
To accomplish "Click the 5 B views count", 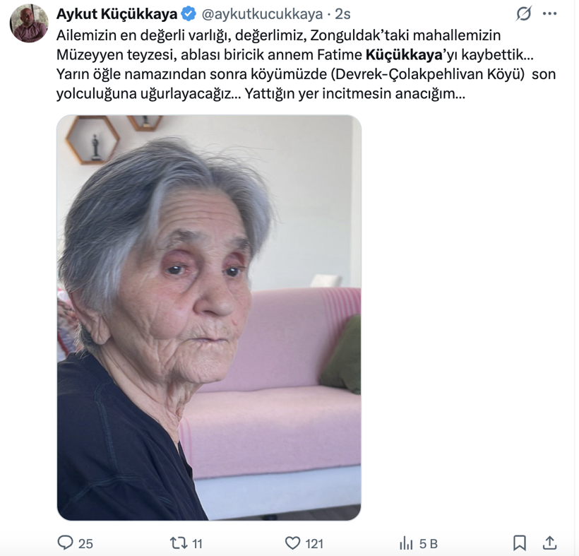I will click(429, 543).
